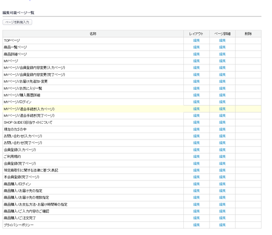272x235 pixels.
Task: Edit page details of 商品購入/お支払方法・お届け時間等の指定
Action: [x=222, y=204]
